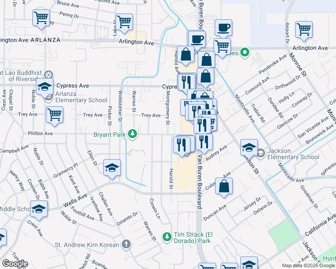This screenshot has height=269, width=336.
Task: Click the Tim Strack Park tree pin
Action: point(167,237)
